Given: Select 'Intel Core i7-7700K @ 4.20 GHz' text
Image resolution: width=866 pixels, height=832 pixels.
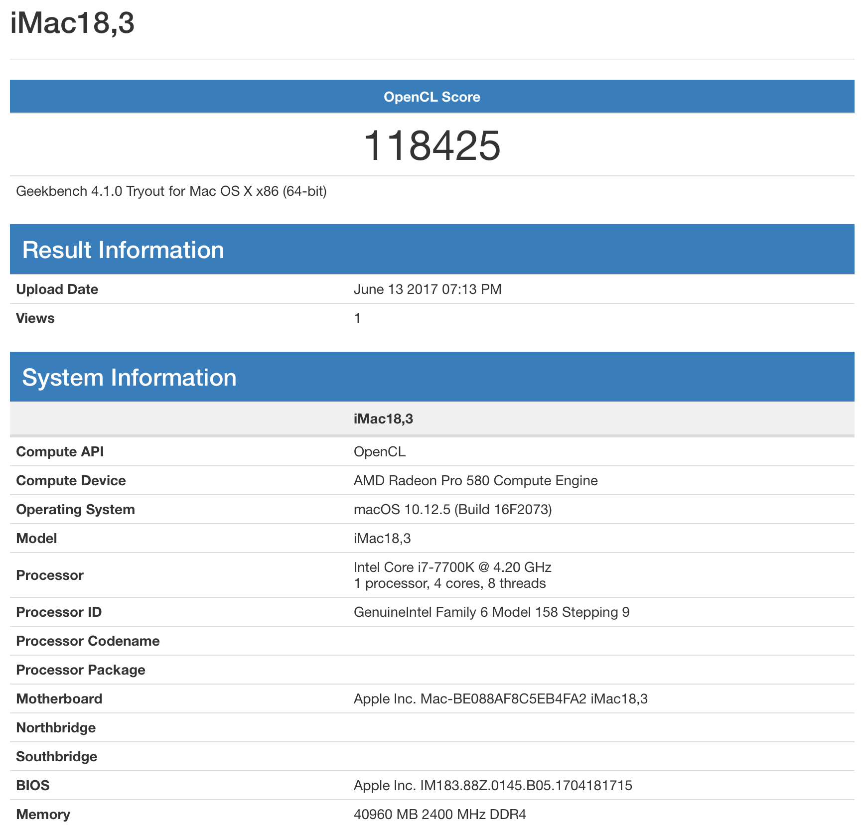Looking at the screenshot, I should [453, 567].
